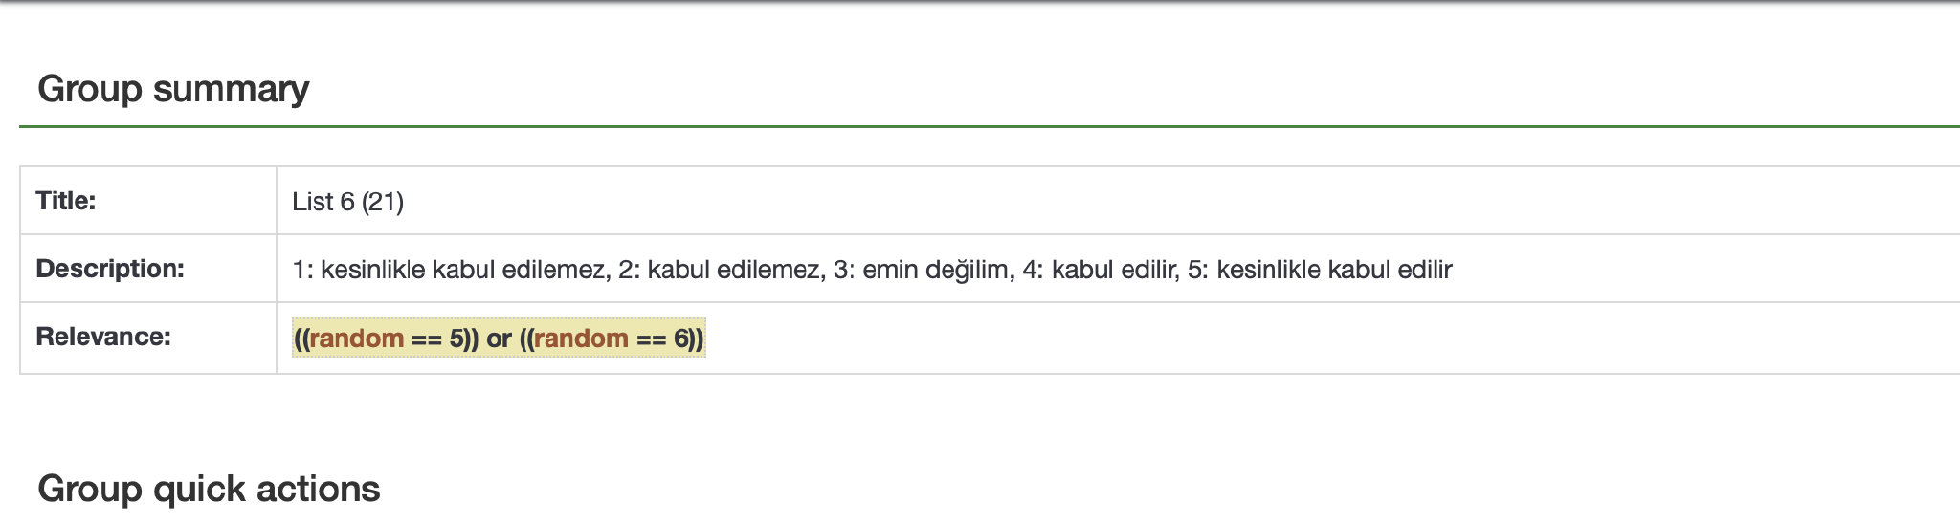
Task: Click '4: kabul edilir' in the description
Action: [1100, 270]
